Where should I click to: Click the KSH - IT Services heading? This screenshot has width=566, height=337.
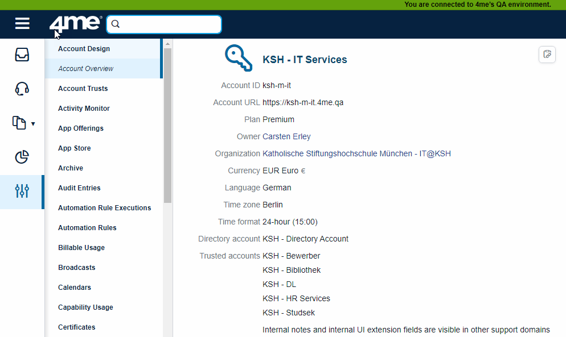[305, 60]
